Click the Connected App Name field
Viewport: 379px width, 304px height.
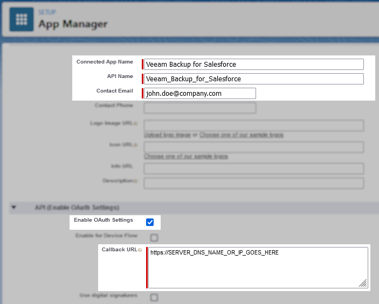254,65
